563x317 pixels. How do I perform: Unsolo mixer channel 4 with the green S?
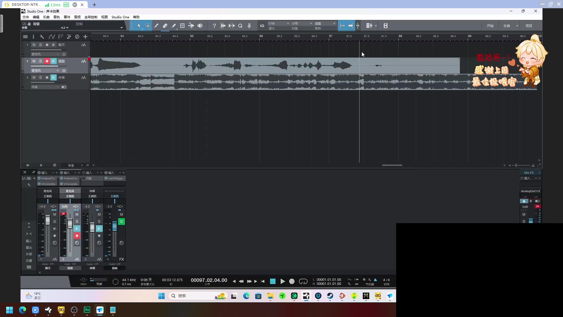[121, 222]
